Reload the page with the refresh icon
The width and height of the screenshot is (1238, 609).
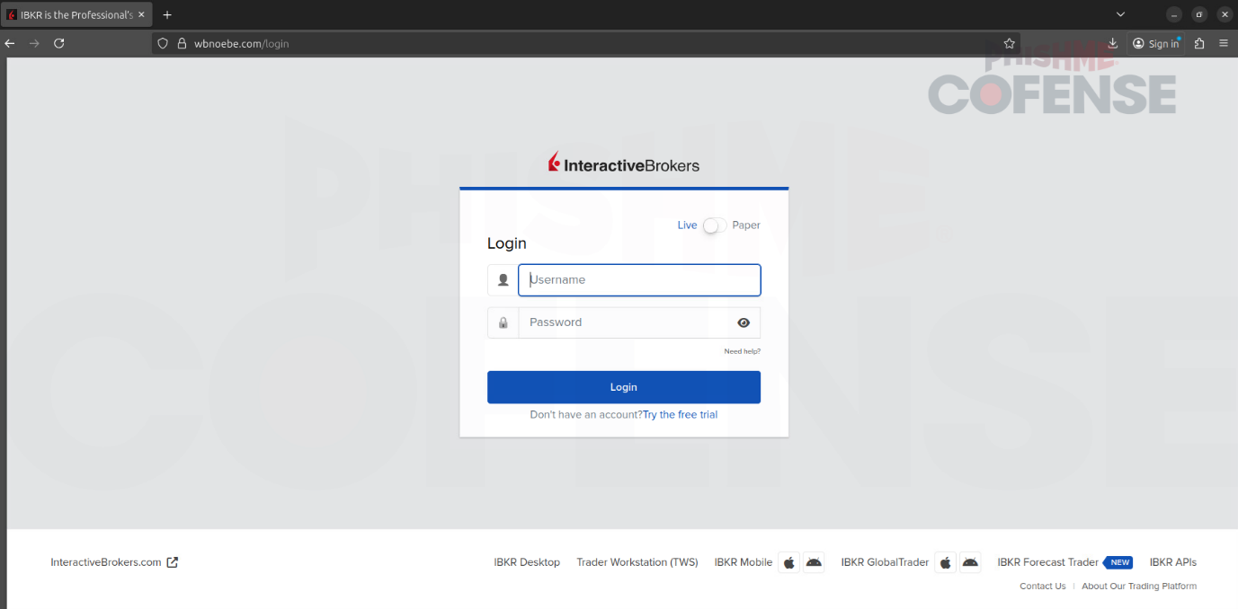59,43
